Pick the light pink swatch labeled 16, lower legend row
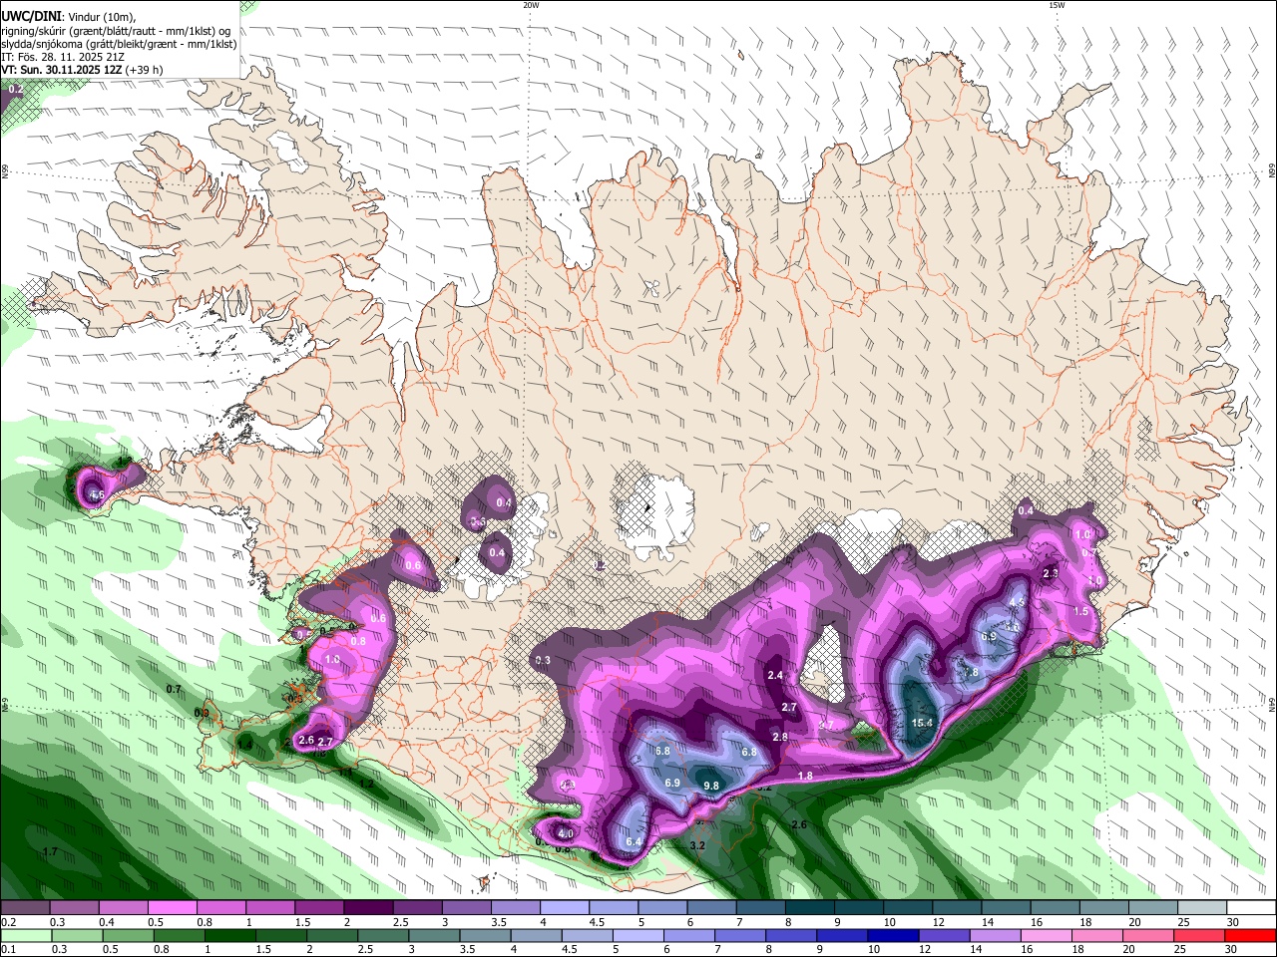This screenshot has height=957, width=1277. (x=1045, y=935)
